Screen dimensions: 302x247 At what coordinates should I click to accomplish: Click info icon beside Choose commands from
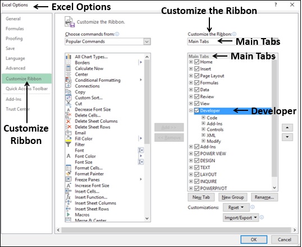click(x=117, y=34)
